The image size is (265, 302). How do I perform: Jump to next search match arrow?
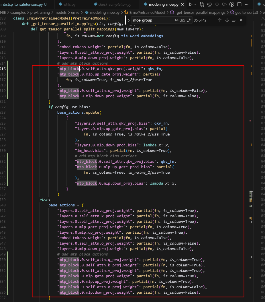pos(227,20)
